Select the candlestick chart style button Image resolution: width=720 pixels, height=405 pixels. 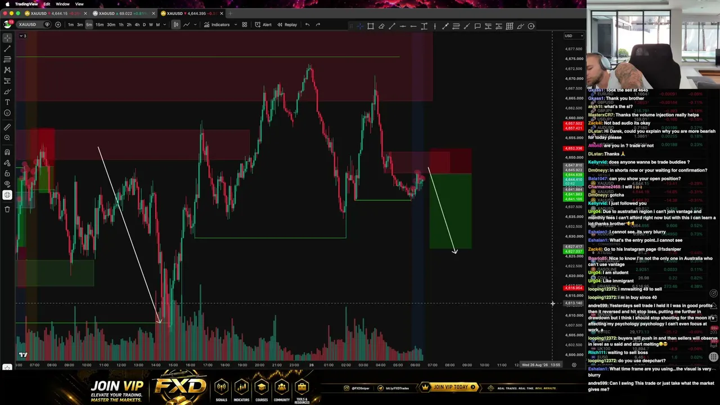click(x=176, y=25)
